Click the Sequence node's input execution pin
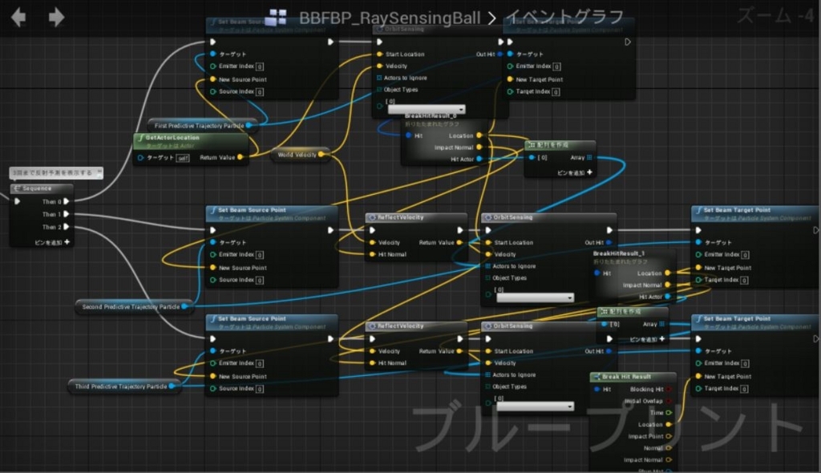This screenshot has width=821, height=473. click(18, 201)
